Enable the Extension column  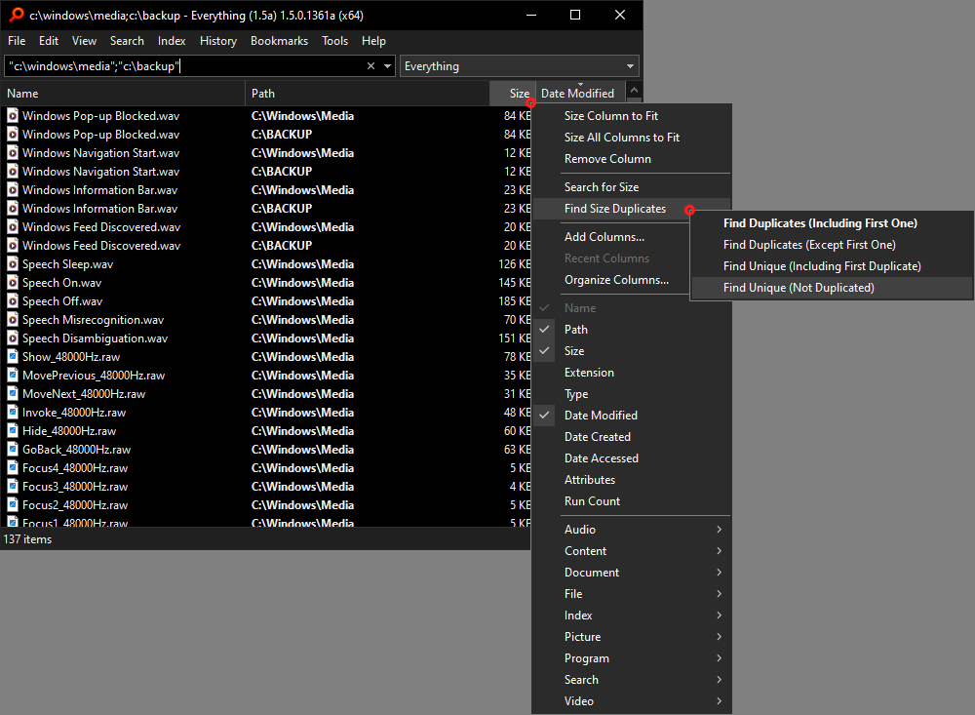point(589,373)
